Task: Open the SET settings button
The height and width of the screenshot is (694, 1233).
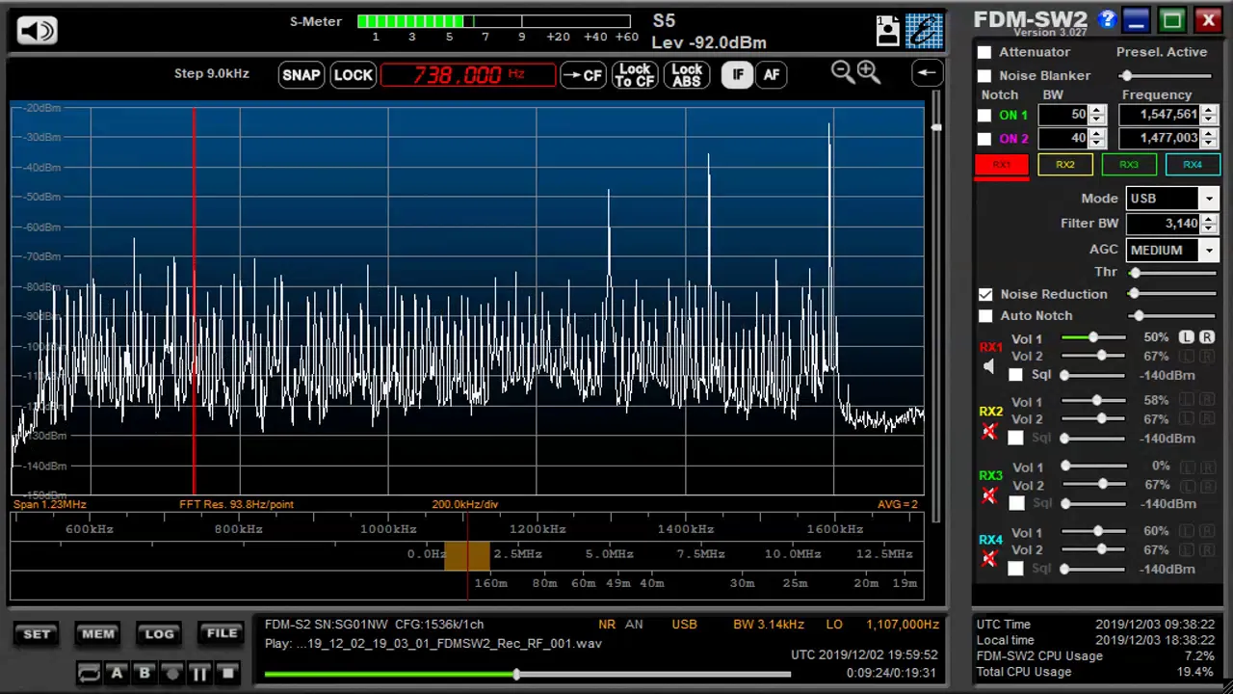Action: click(37, 634)
